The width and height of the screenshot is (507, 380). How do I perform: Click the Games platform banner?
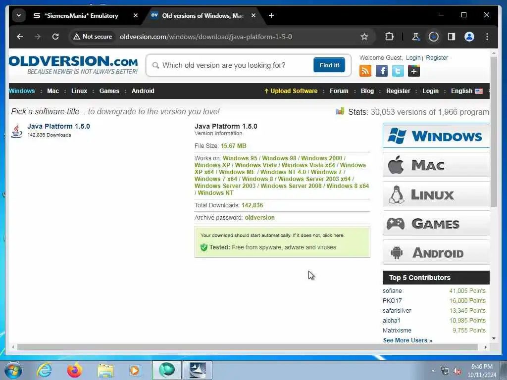click(x=436, y=223)
